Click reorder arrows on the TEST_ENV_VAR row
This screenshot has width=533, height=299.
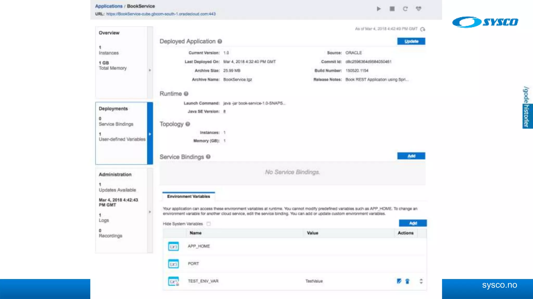tap(421, 281)
